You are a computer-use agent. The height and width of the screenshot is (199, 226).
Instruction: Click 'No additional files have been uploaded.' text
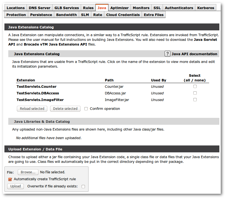(49, 138)
